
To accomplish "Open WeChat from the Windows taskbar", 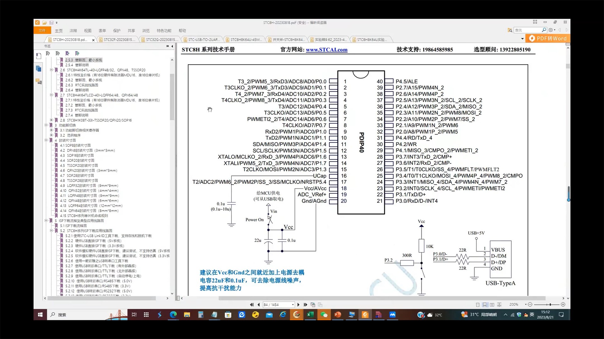I will coord(324,315).
